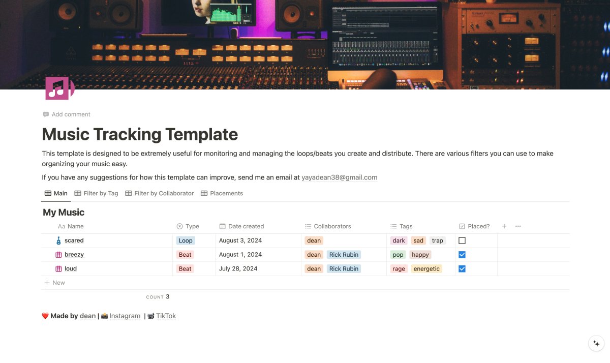Click the Add comment speech bubble icon
The height and width of the screenshot is (363, 610).
46,114
